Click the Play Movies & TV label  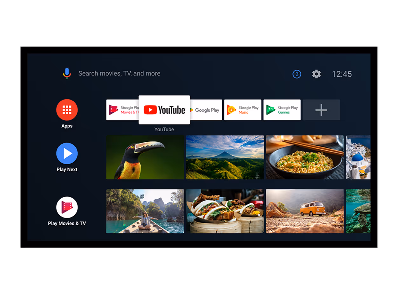tap(67, 223)
